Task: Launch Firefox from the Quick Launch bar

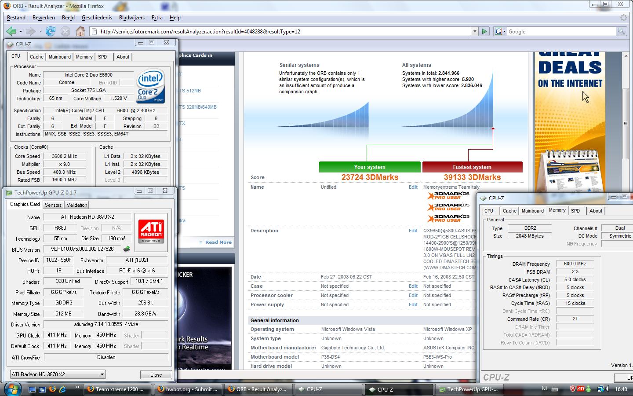Action: point(52,389)
